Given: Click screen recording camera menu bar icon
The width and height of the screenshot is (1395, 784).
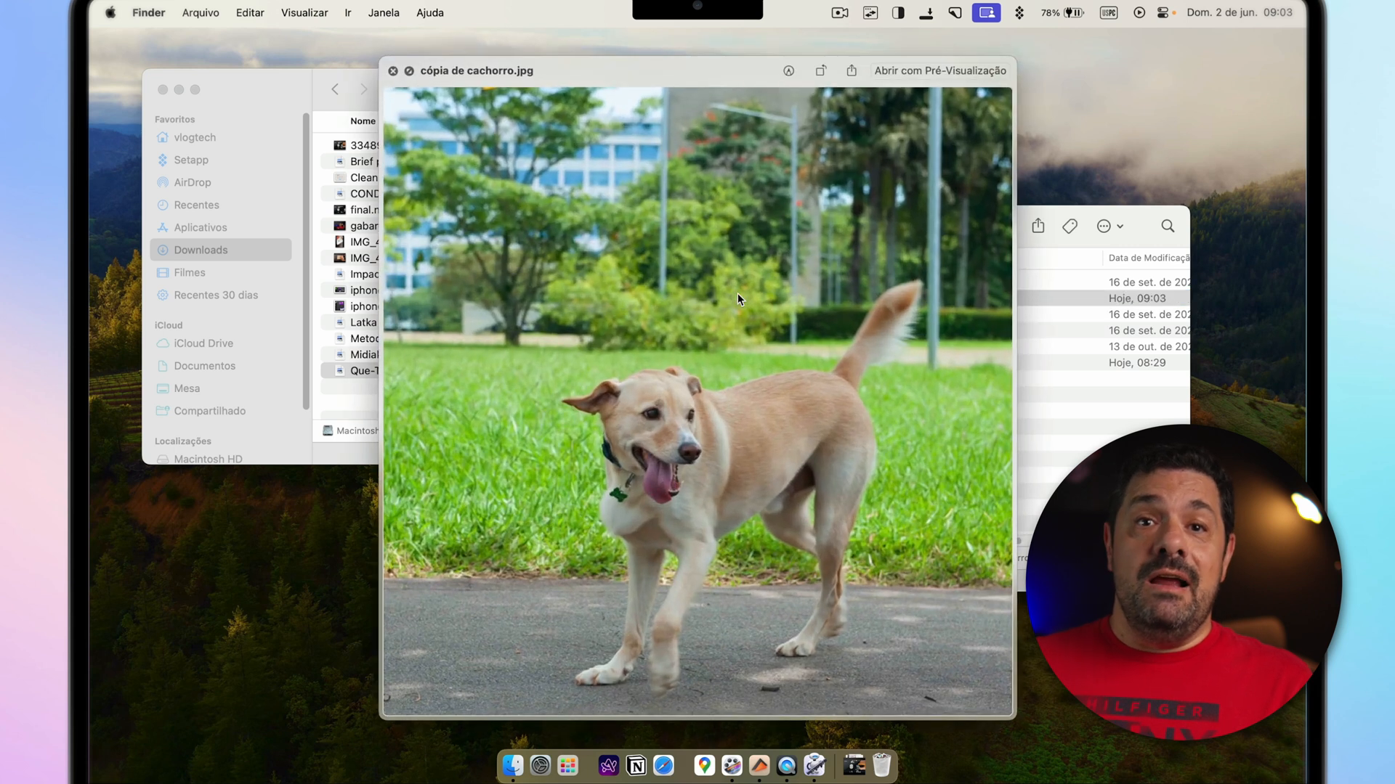Looking at the screenshot, I should [840, 12].
